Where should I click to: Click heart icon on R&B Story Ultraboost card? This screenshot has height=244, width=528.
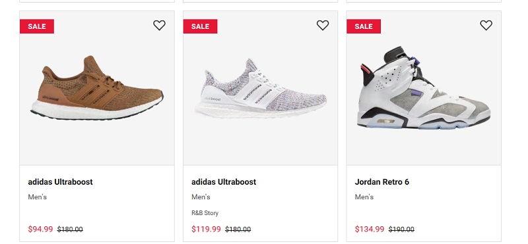pyautogui.click(x=323, y=25)
